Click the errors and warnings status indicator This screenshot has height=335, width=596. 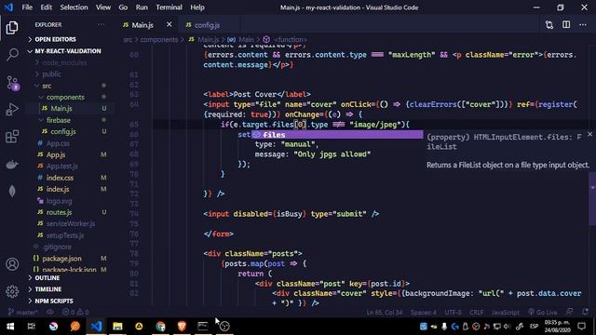[75, 313]
